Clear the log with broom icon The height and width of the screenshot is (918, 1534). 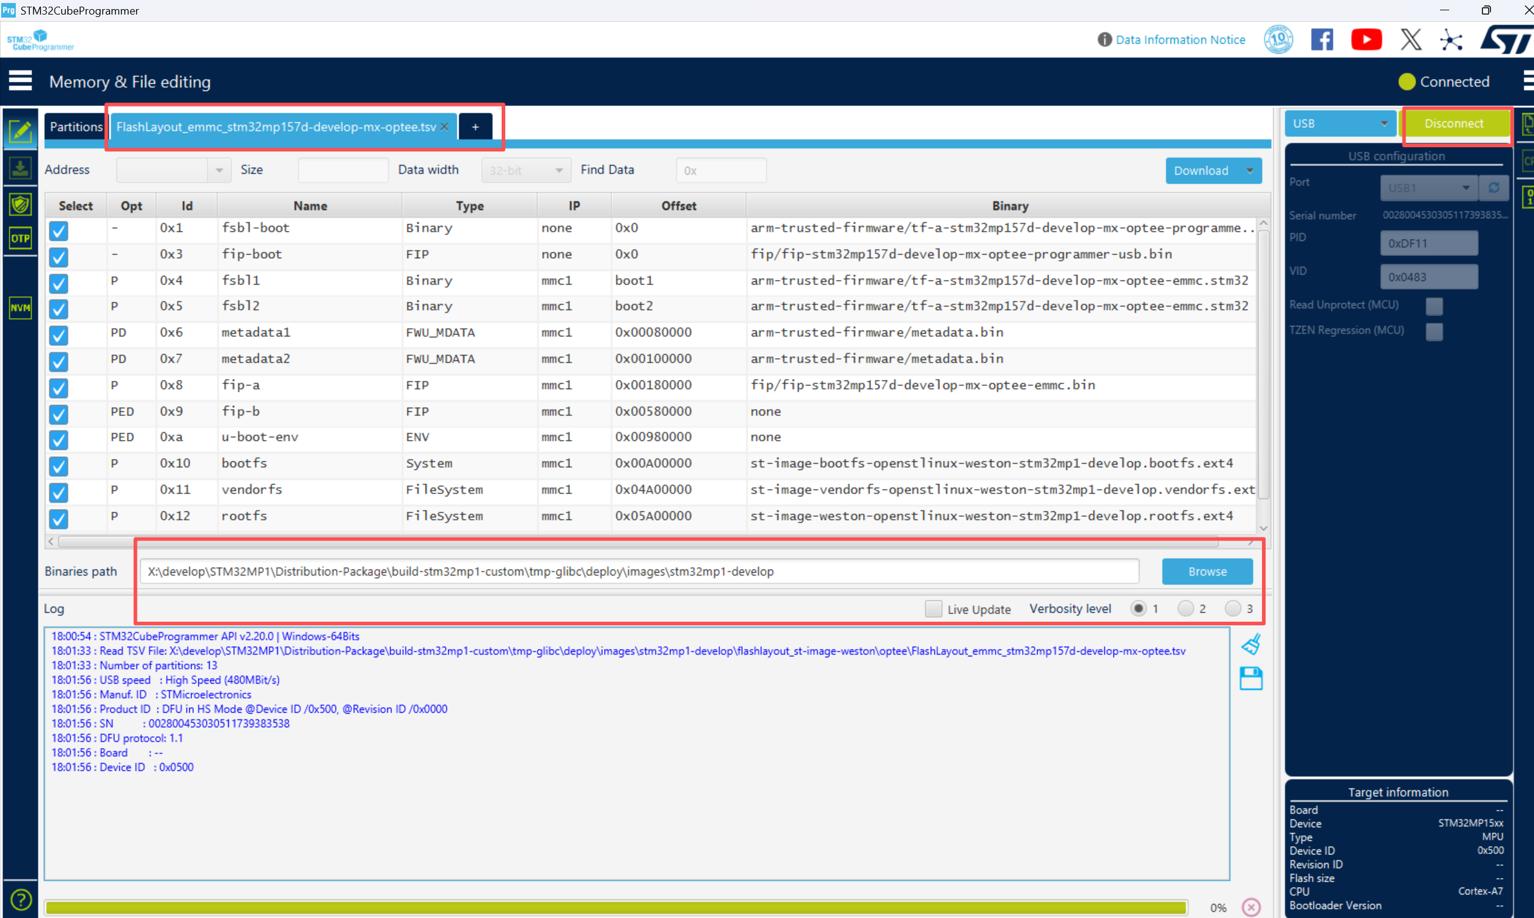tap(1251, 645)
